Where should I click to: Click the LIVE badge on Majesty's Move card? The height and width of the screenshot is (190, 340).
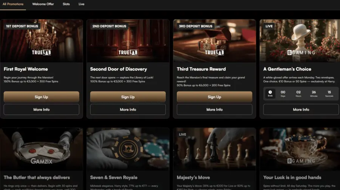[182, 134]
